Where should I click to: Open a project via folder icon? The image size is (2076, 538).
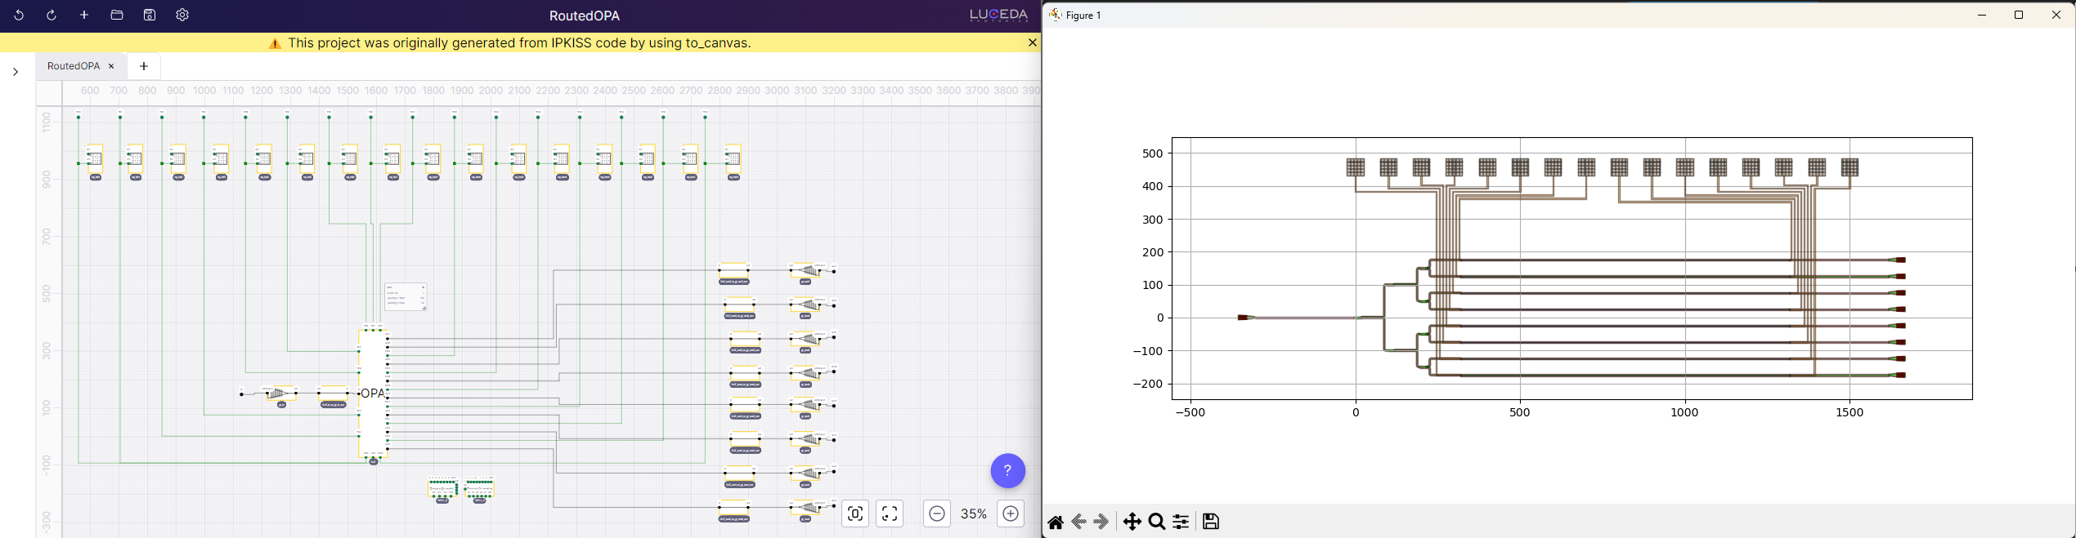[x=117, y=16]
